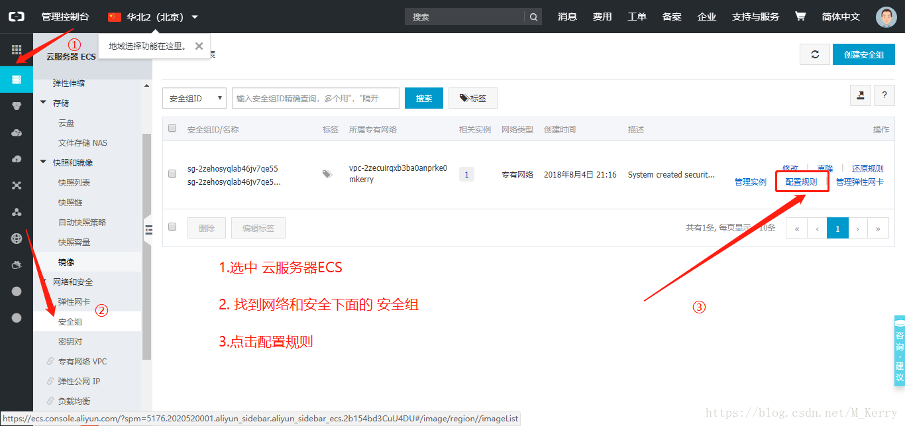Click the sidebar scroll up arrow

[146, 85]
